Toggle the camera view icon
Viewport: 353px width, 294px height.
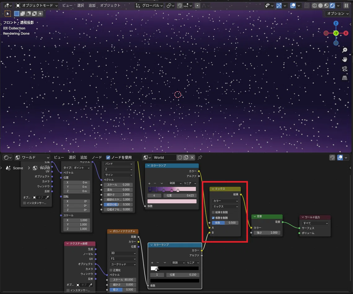(345, 69)
